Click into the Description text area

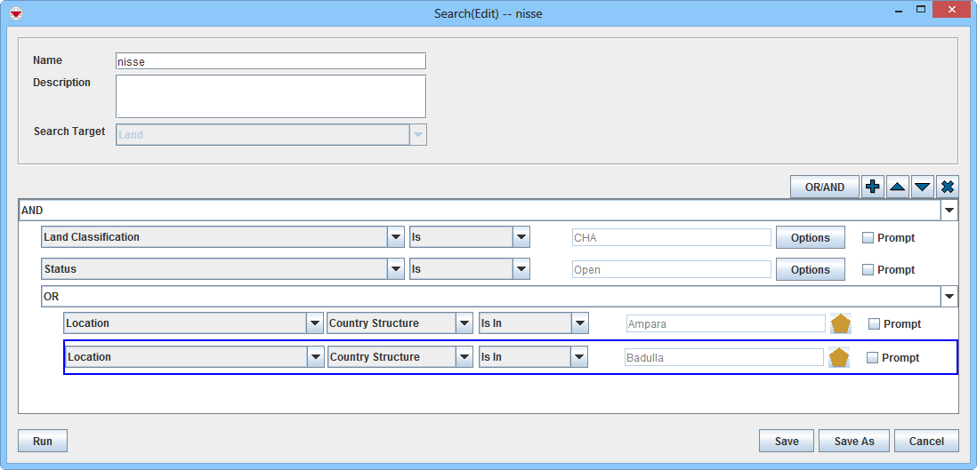pos(270,96)
